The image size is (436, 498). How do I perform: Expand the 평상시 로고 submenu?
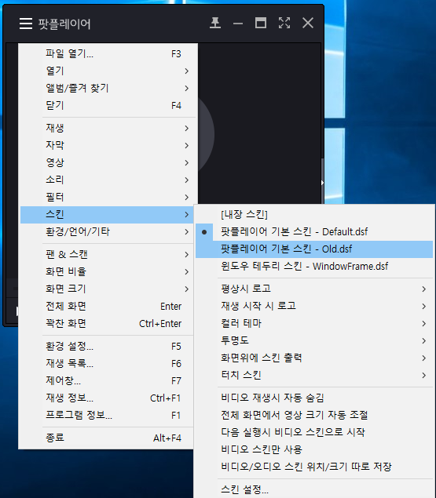pyautogui.click(x=314, y=289)
